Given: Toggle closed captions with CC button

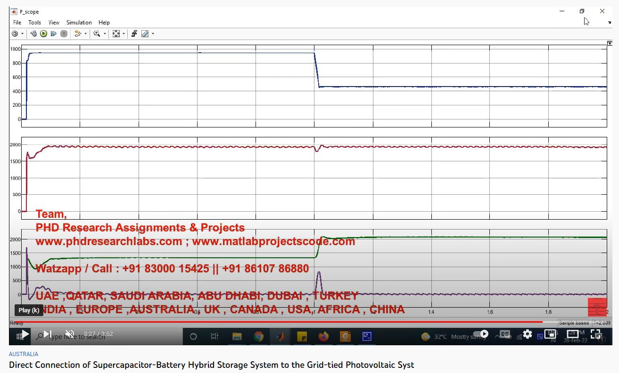Looking at the screenshot, I should pyautogui.click(x=504, y=334).
